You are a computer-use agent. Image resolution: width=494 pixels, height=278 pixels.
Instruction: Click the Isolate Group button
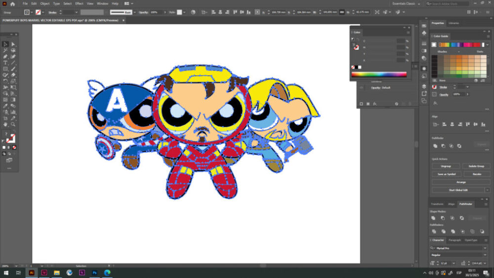point(476,166)
